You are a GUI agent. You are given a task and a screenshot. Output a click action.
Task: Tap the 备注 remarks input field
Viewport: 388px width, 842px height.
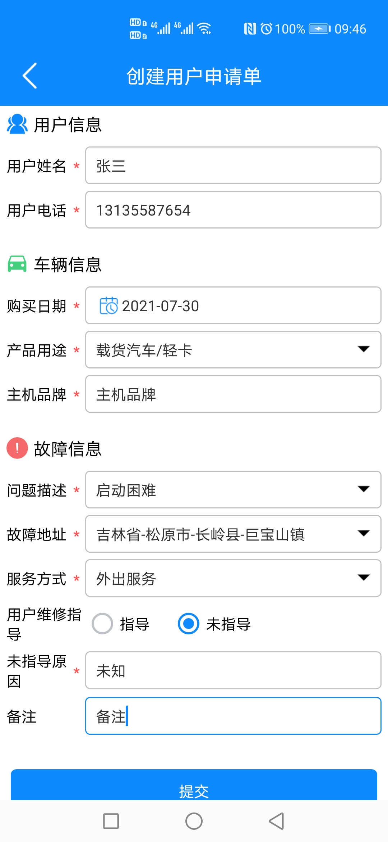click(x=233, y=716)
